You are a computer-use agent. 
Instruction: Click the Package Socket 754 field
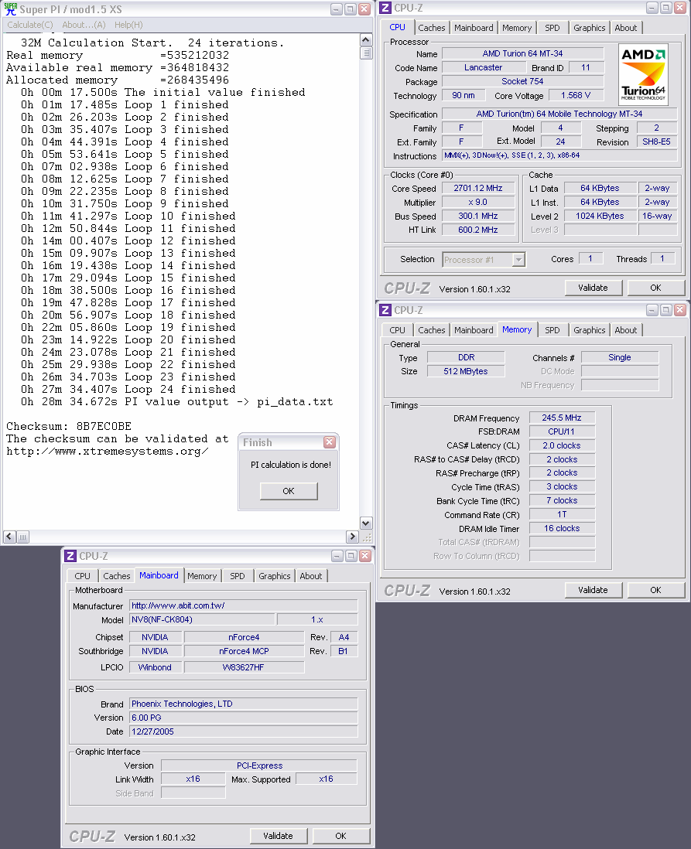(522, 81)
